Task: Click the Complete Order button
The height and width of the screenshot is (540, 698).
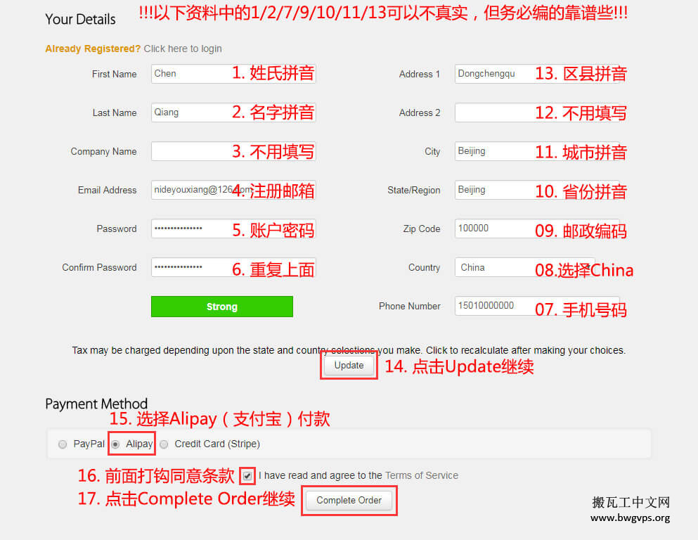Action: [x=349, y=501]
